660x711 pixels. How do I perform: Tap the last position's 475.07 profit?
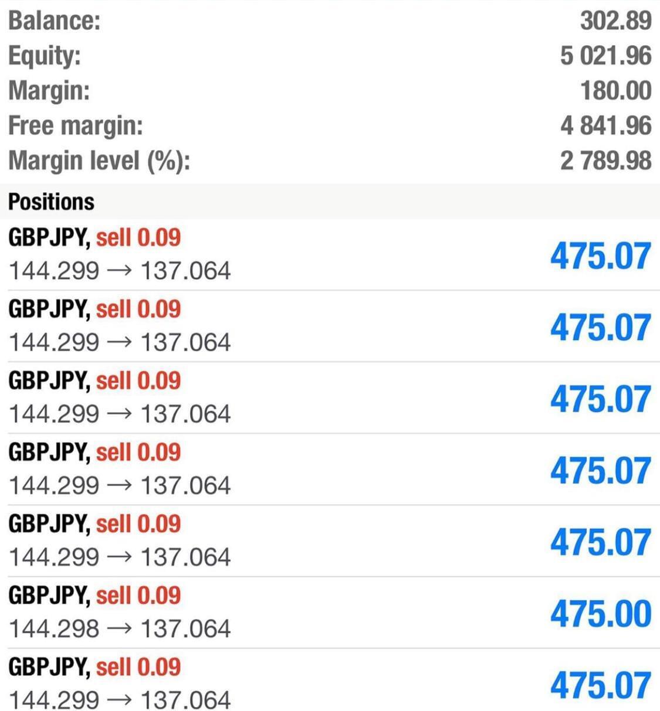[x=601, y=685]
